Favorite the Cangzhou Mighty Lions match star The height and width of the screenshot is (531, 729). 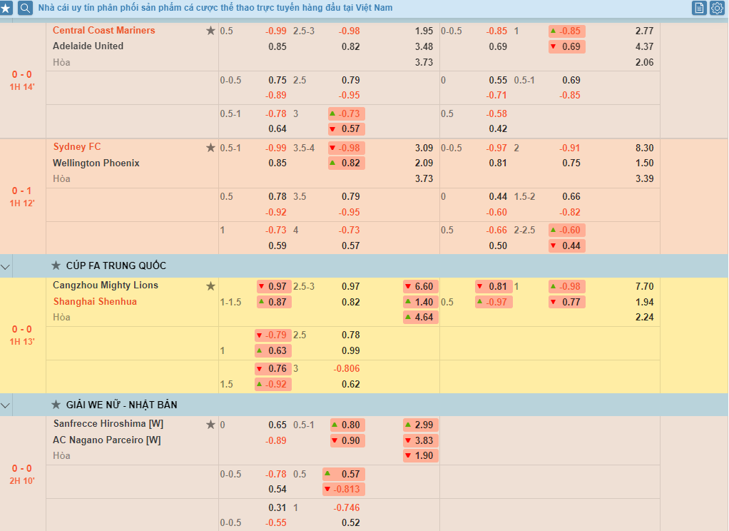pos(210,285)
